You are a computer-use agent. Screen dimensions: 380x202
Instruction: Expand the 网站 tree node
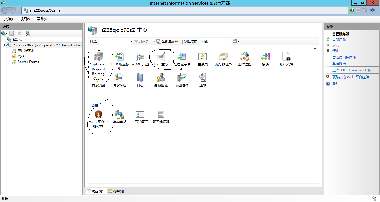pyautogui.click(x=9, y=56)
